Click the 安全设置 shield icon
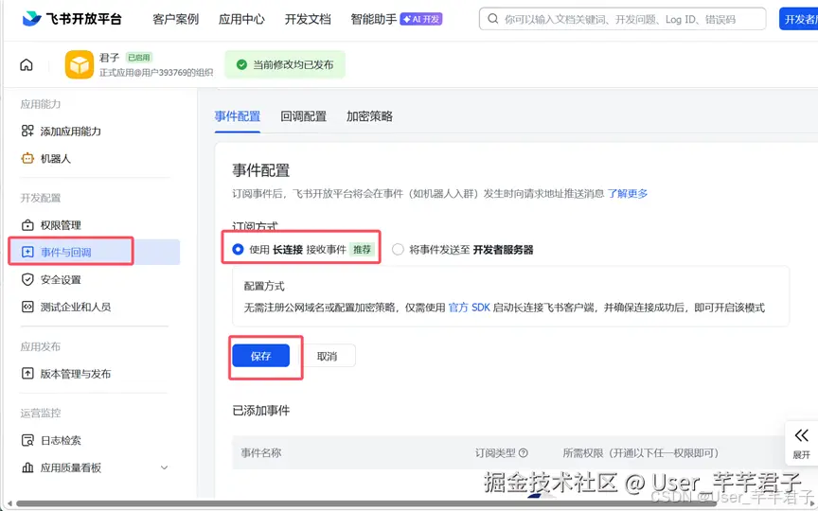 point(27,279)
